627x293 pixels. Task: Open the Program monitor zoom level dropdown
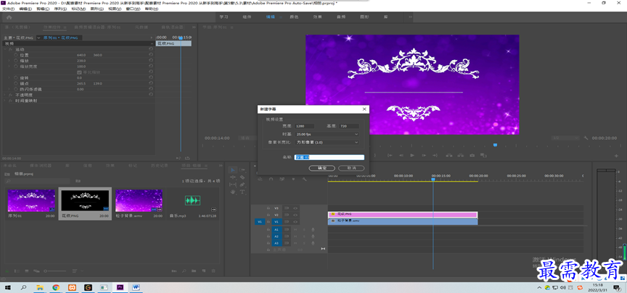point(248,137)
